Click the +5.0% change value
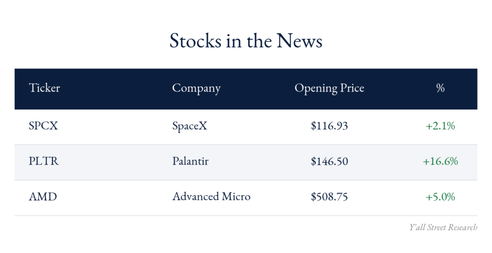Screen dimensions: 492x253 (440, 196)
